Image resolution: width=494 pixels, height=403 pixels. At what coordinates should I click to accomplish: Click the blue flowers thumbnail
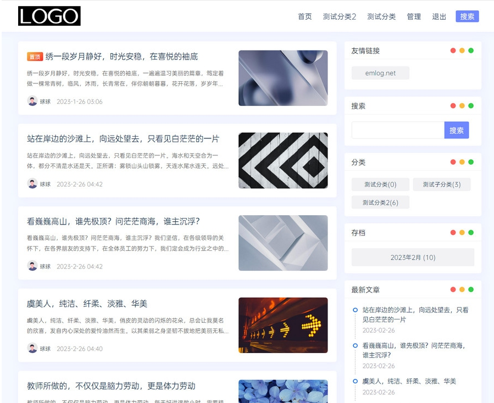(283, 391)
